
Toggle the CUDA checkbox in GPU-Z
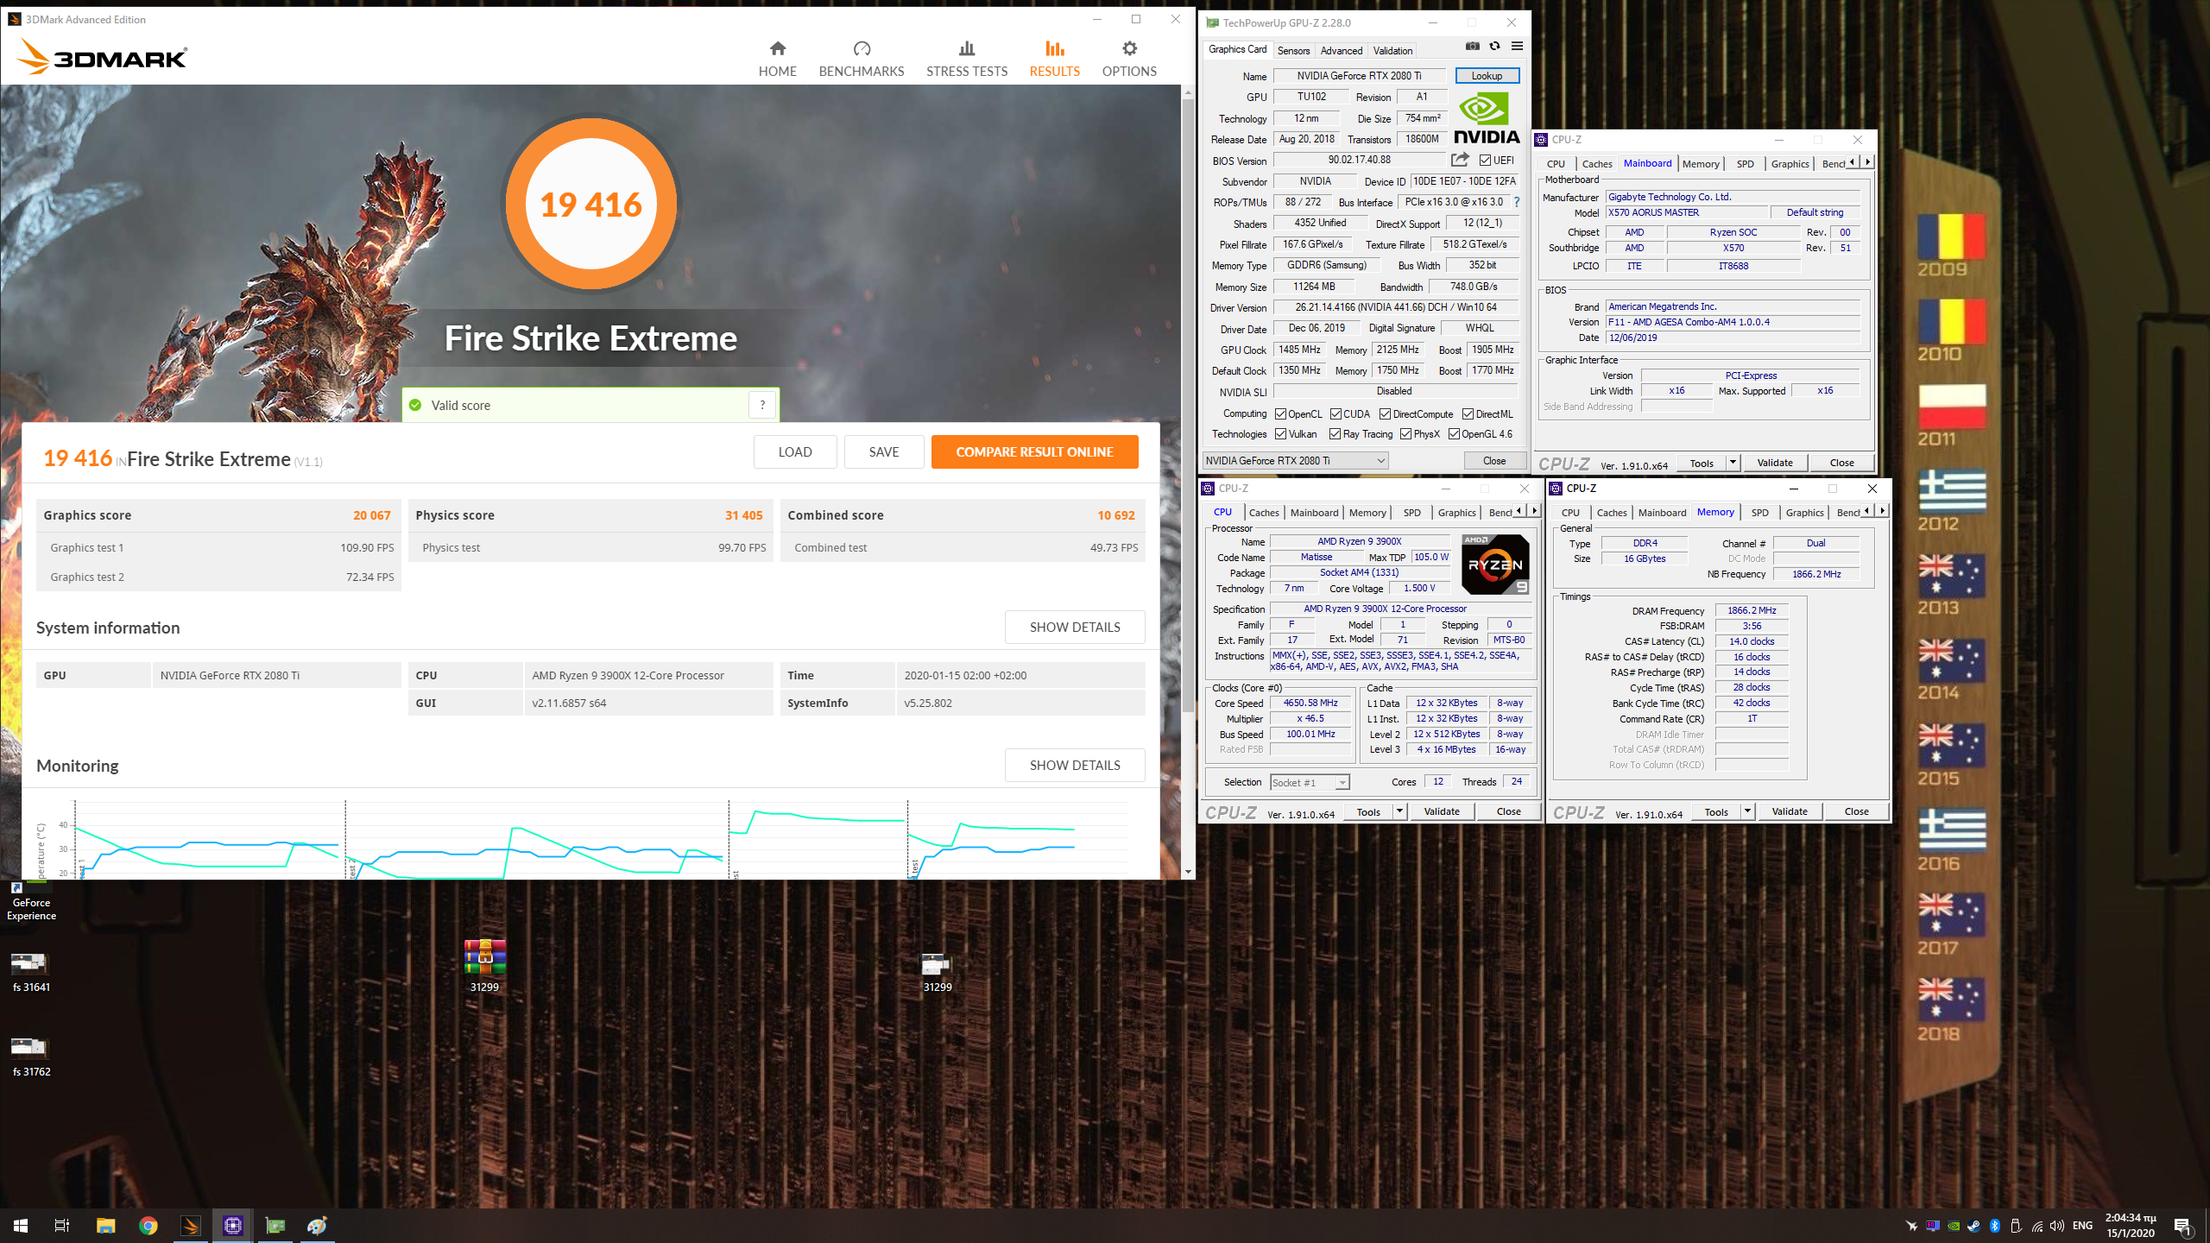click(x=1336, y=413)
